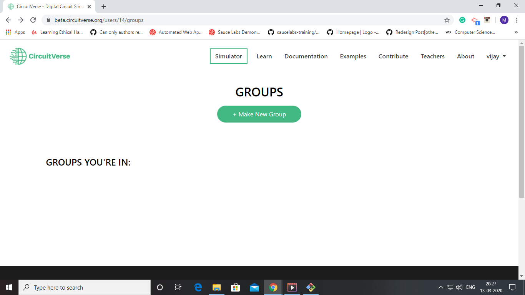
Task: Navigate back using the browser back arrow
Action: click(x=8, y=20)
